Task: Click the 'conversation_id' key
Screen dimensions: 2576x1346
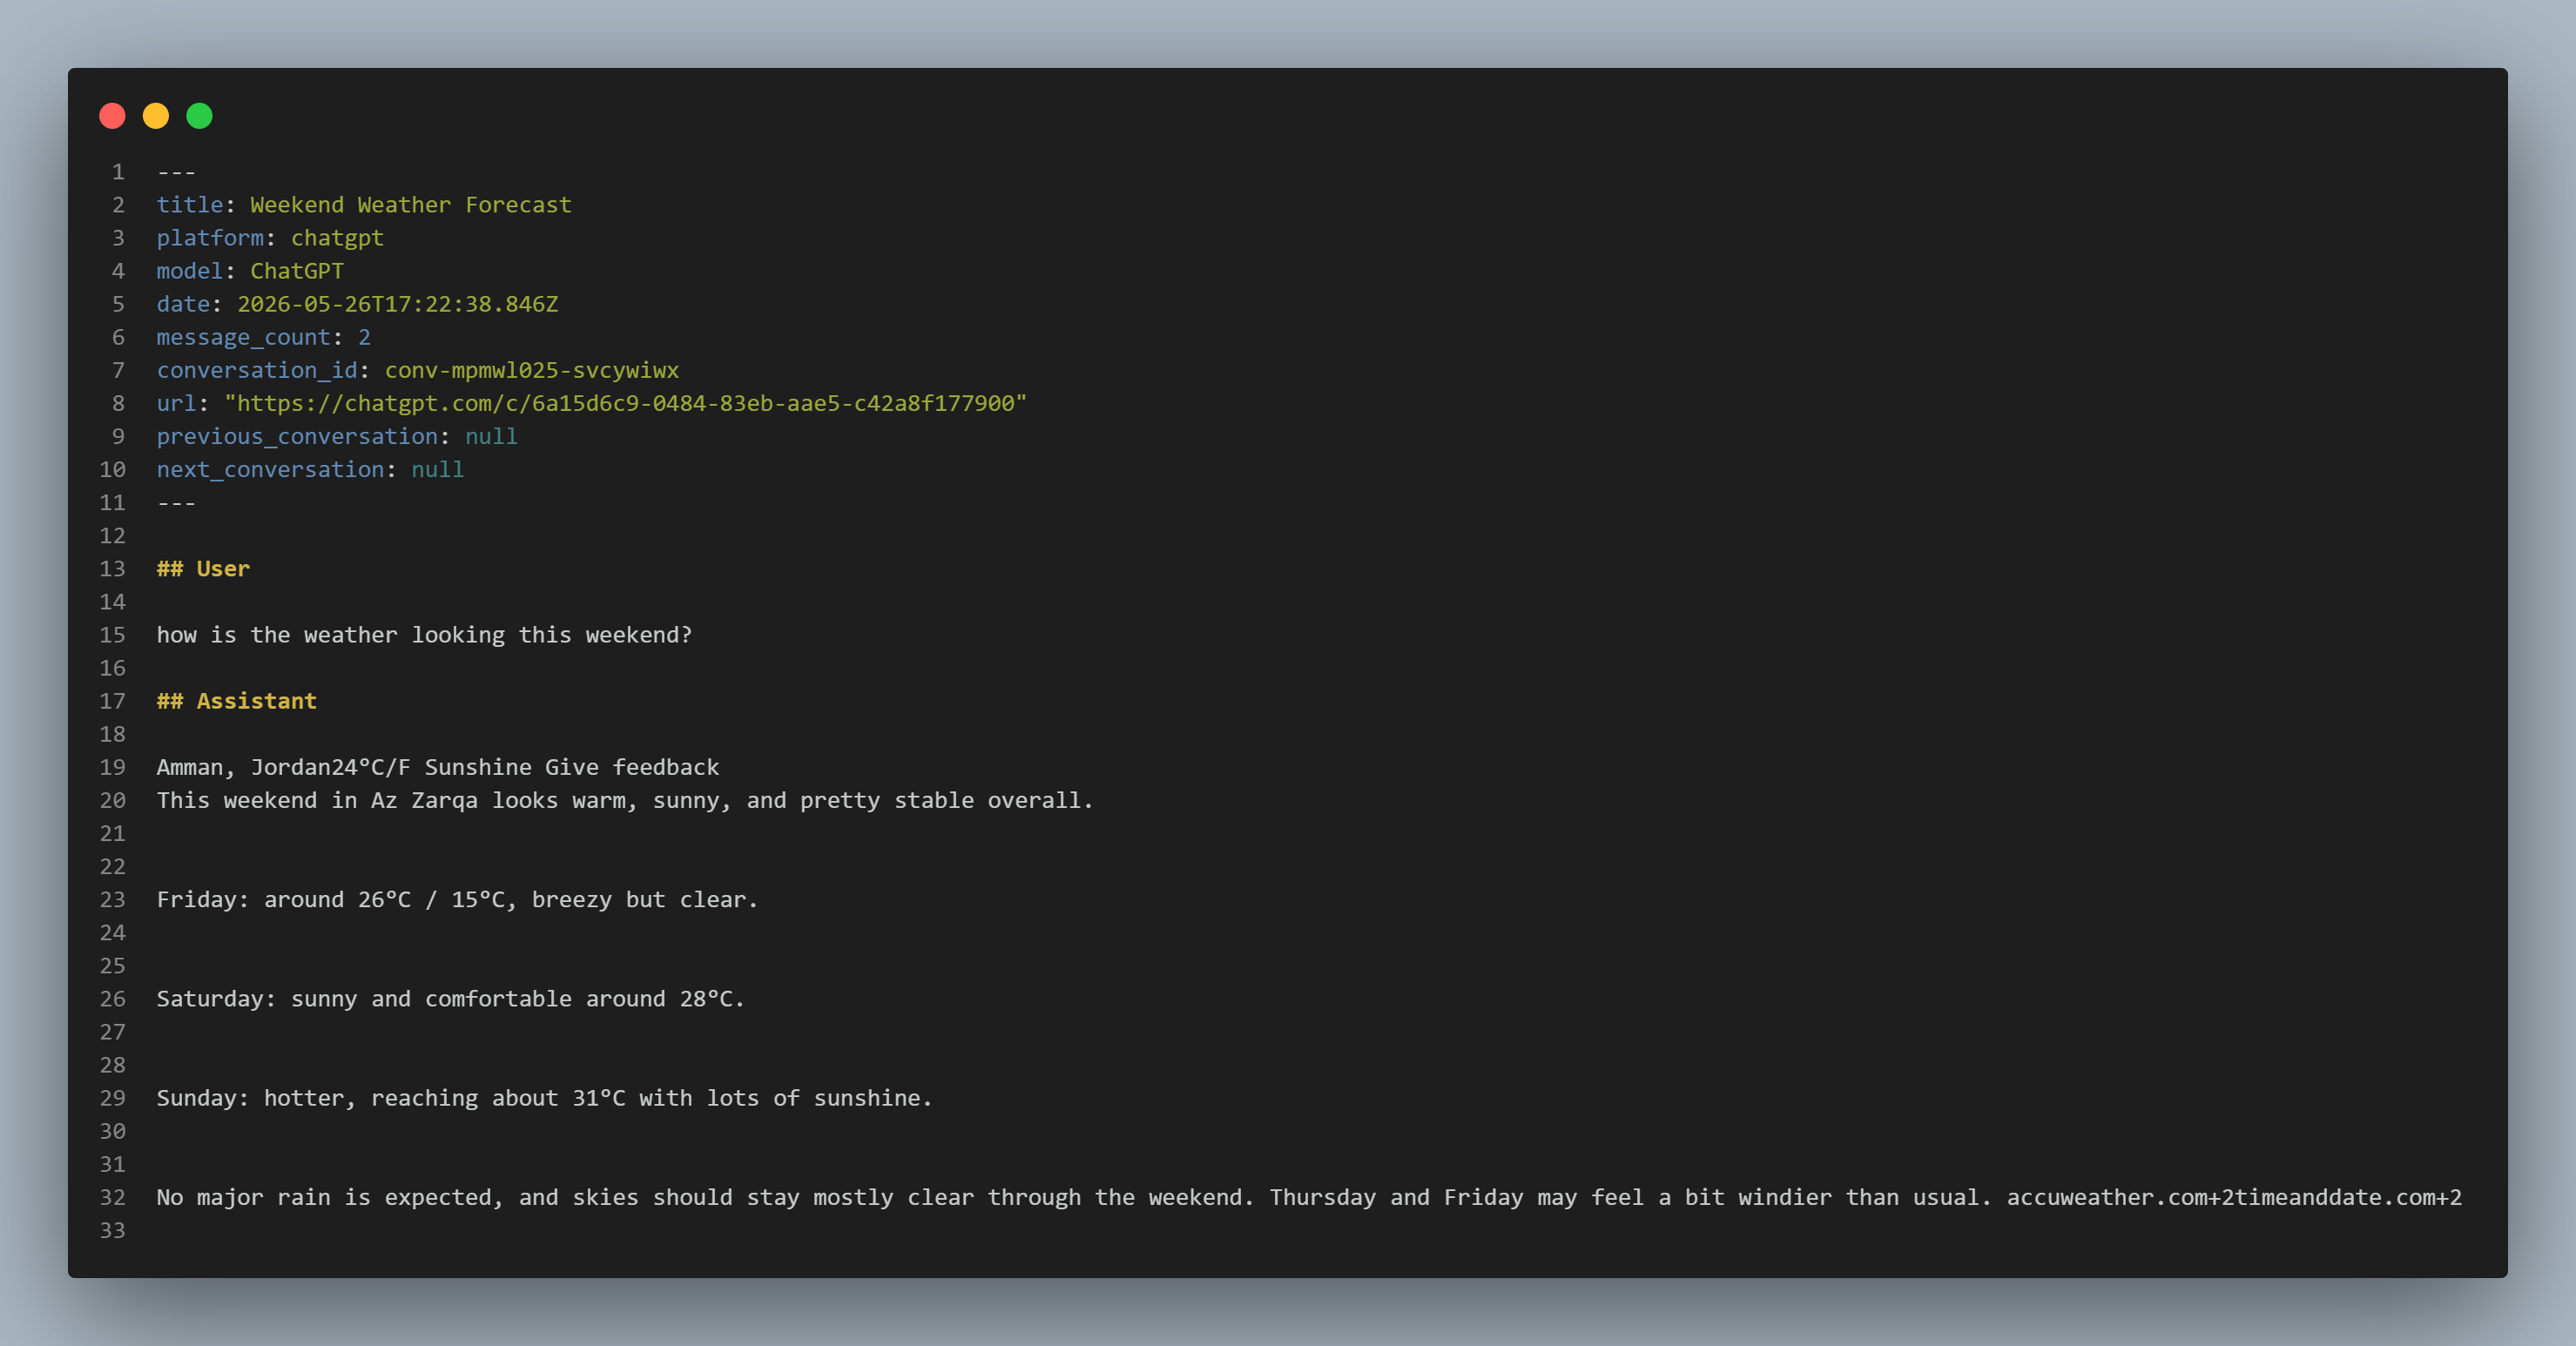Action: tap(257, 370)
